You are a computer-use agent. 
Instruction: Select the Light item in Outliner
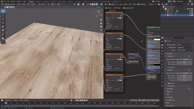(x=171, y=13)
